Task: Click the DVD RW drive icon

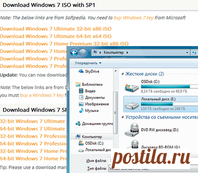Action: click(x=132, y=130)
